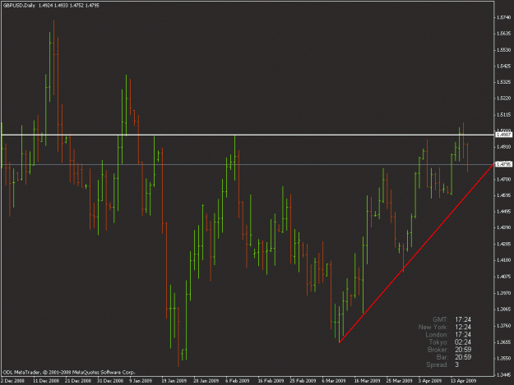
Task: Click the 6 Mar 2009 date label
Action: pos(334,381)
